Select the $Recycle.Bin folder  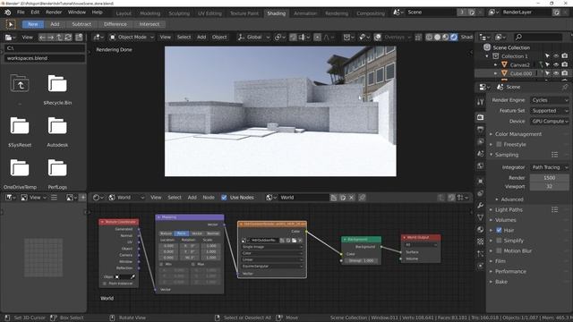(x=57, y=89)
